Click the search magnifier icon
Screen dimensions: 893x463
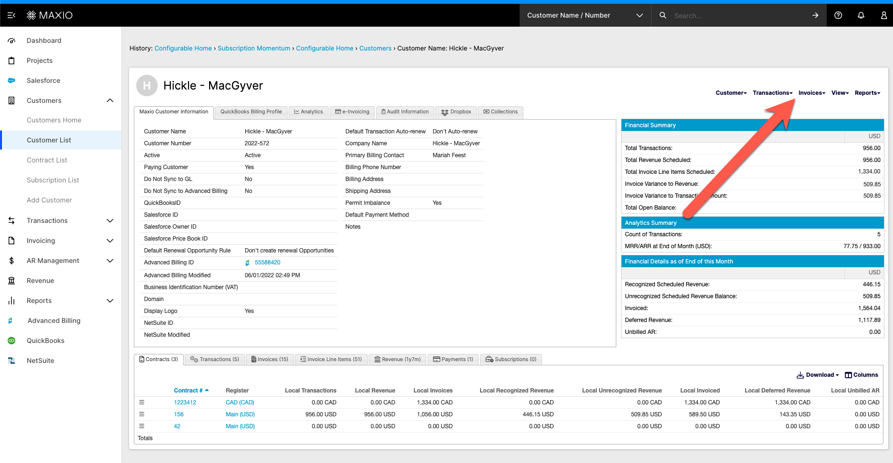[x=662, y=15]
